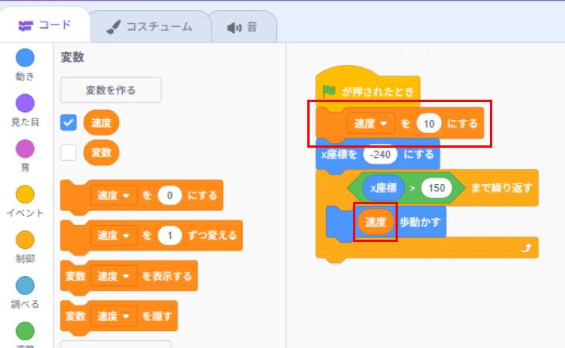565x348 pixels.
Task: Open the コード (Code) tab
Action: [x=45, y=26]
